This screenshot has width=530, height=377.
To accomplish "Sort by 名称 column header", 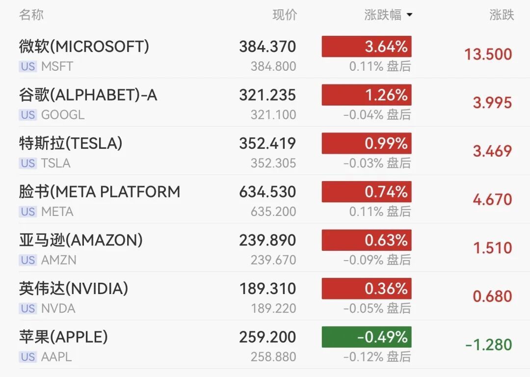I will [31, 15].
